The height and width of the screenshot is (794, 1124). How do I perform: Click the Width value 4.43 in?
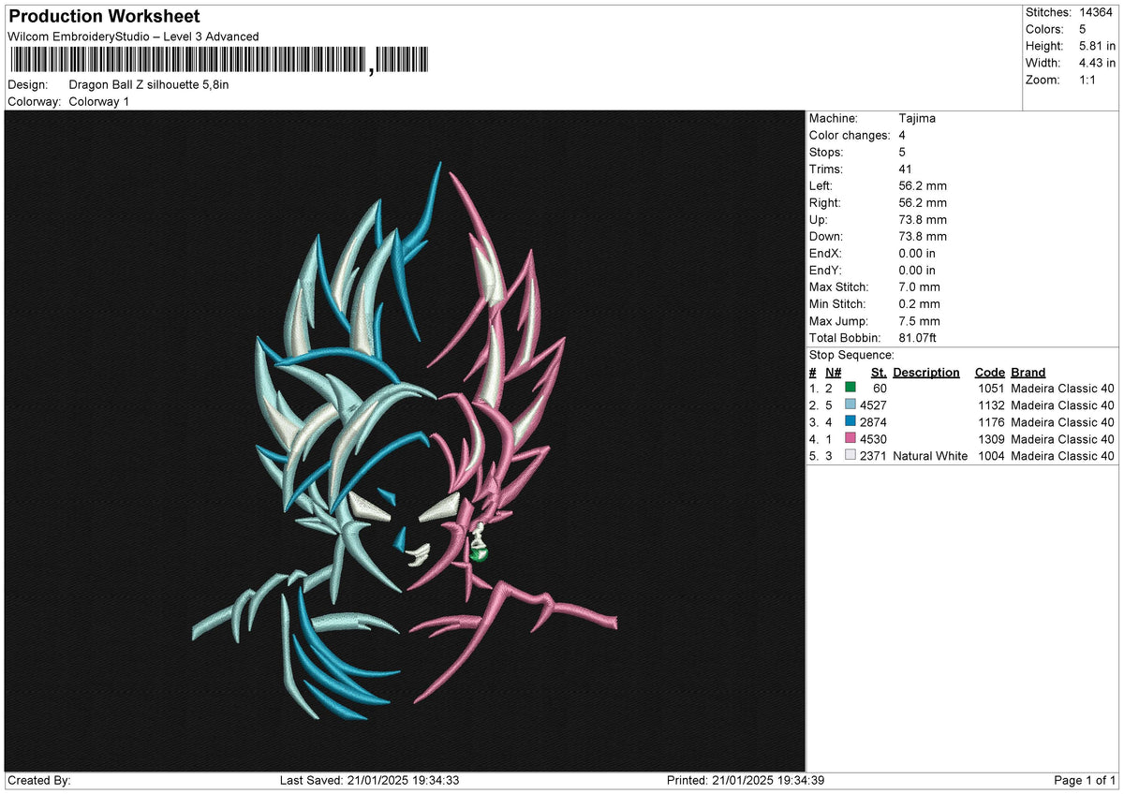(x=1098, y=63)
